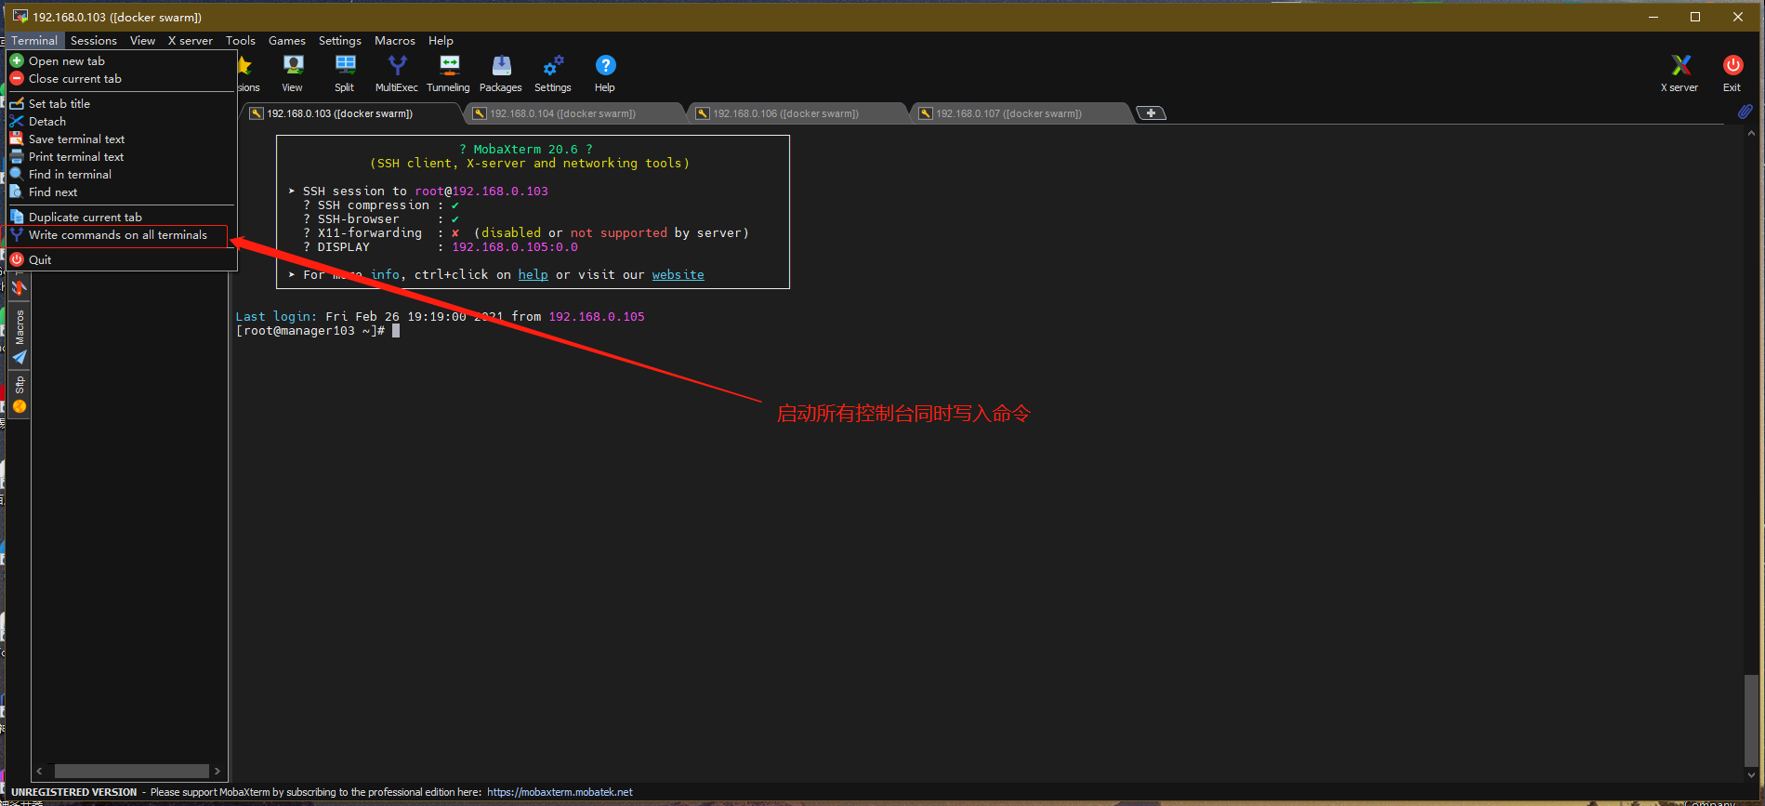1765x806 pixels.
Task: Open the website link in terminal banner
Action: click(x=678, y=275)
